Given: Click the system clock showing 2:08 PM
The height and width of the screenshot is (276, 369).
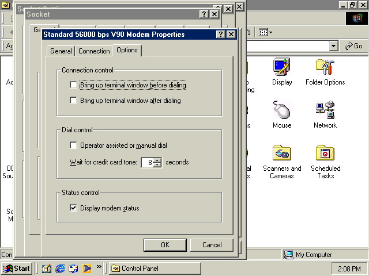Looking at the screenshot, I should click(x=349, y=269).
